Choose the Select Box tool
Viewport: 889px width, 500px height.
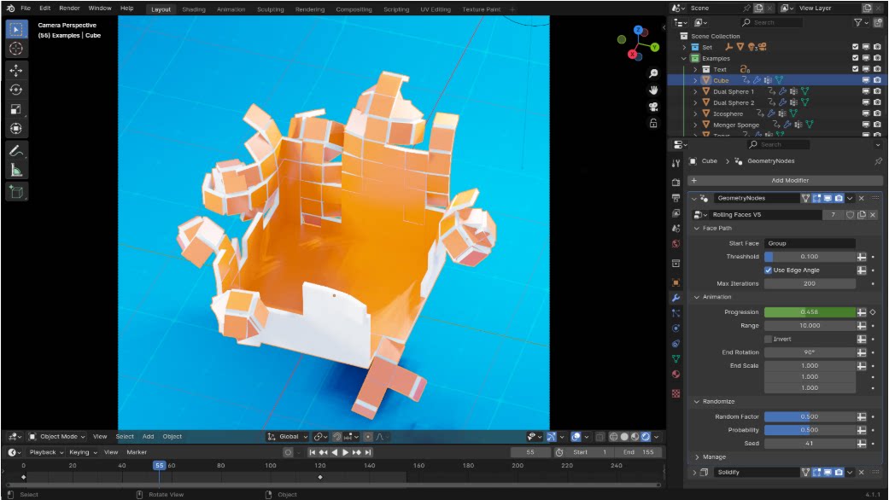click(x=16, y=30)
